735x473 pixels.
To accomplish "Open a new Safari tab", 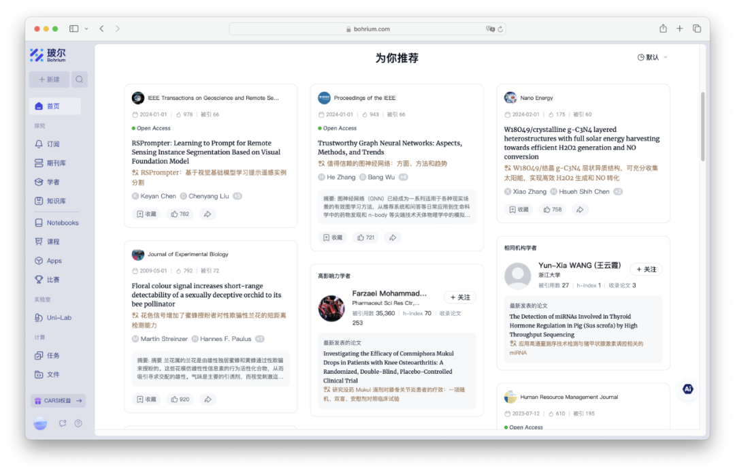I will coord(680,29).
